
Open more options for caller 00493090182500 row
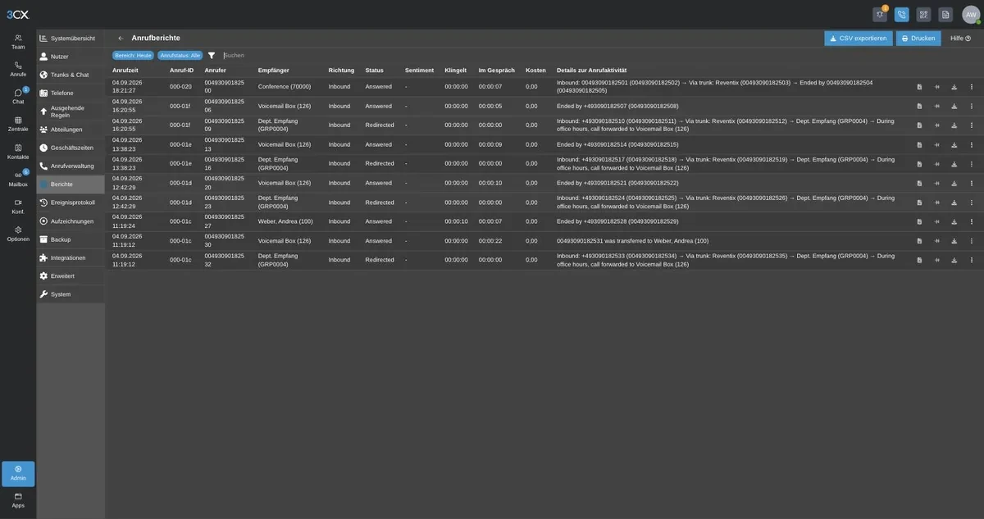(x=972, y=86)
